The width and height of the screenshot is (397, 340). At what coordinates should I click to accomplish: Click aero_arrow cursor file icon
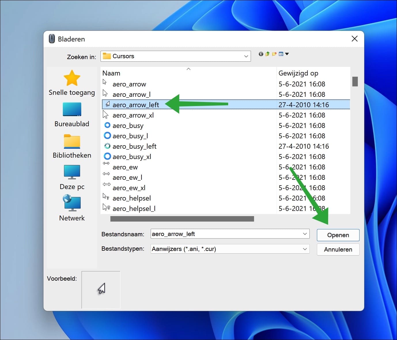click(x=105, y=82)
